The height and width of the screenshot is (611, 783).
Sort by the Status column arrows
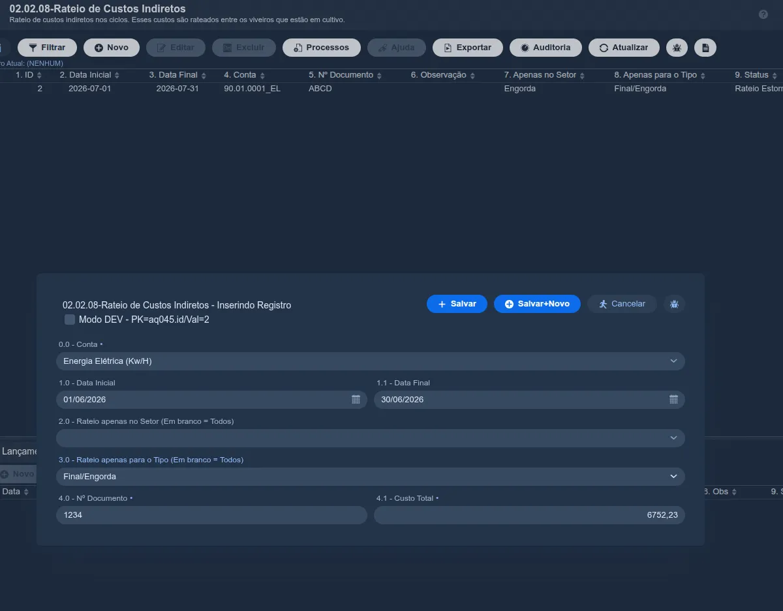(x=775, y=76)
